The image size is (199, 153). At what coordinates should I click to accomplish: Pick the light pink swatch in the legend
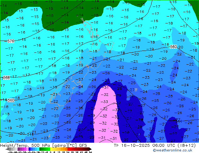(x=27, y=149)
